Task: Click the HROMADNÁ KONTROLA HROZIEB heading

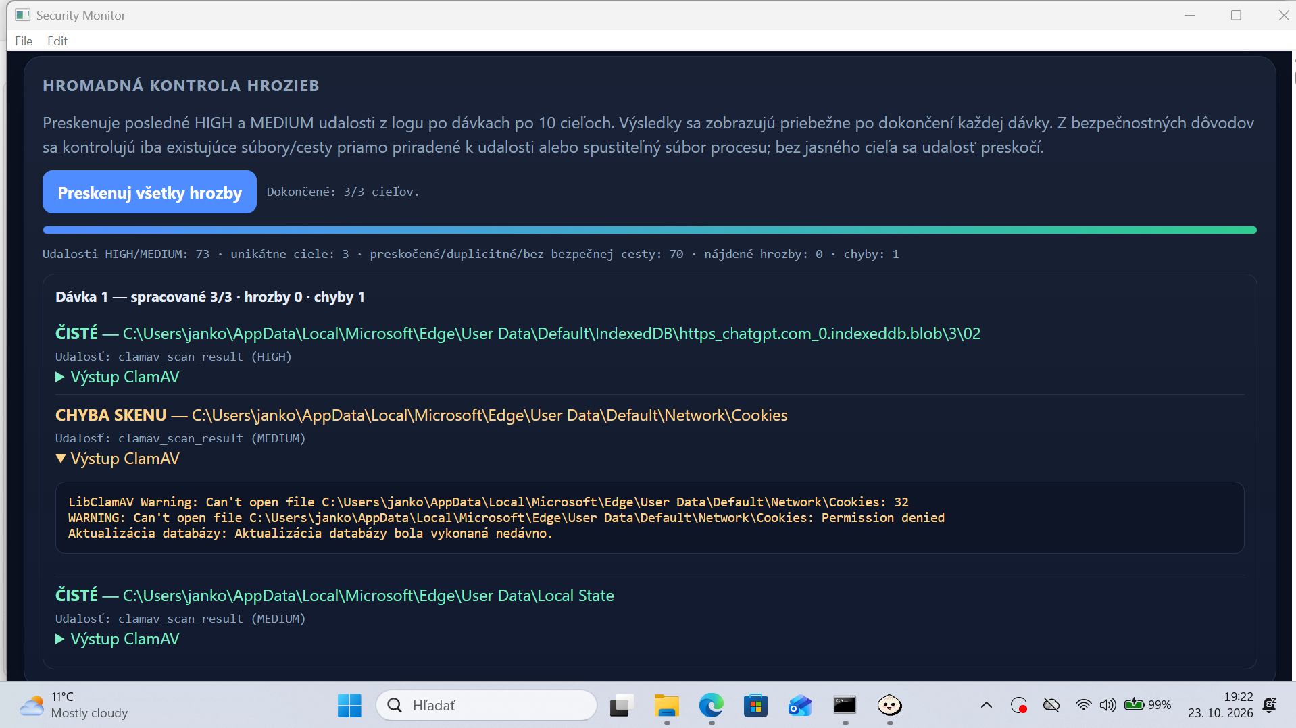Action: 181,86
